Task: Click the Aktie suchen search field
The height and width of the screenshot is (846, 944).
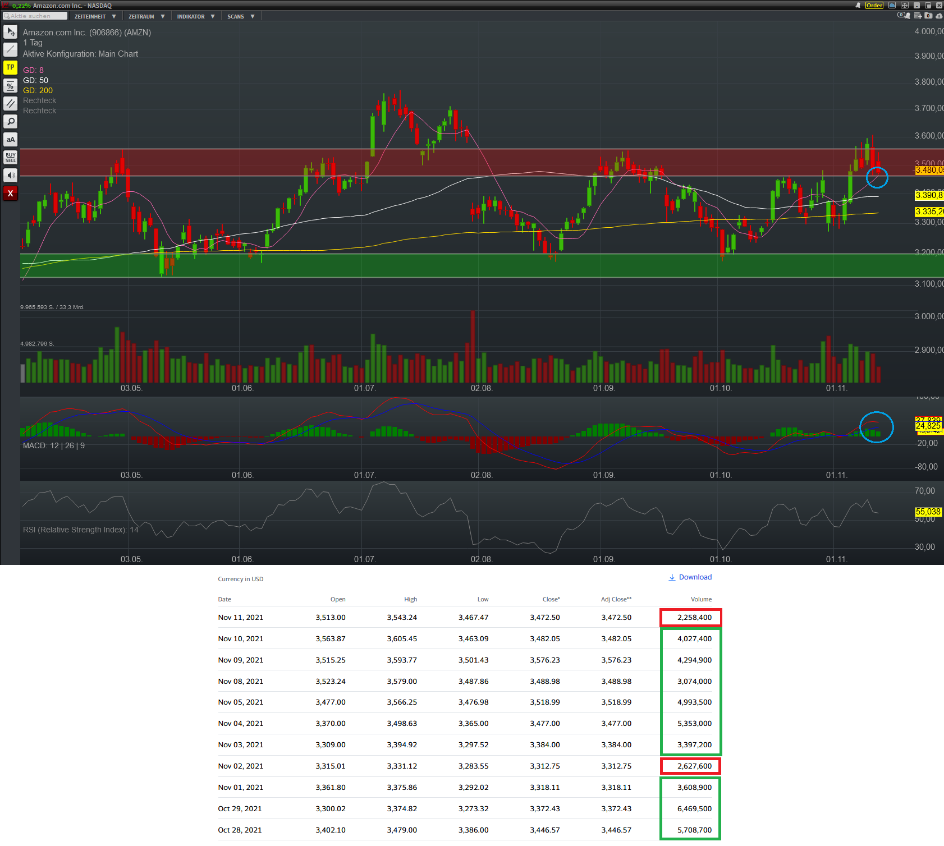Action: click(x=35, y=16)
